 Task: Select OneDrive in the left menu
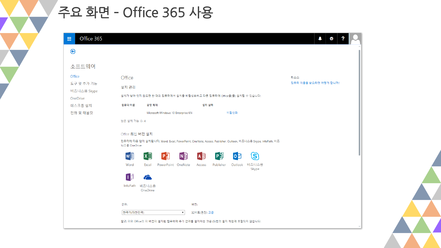[x=77, y=98]
